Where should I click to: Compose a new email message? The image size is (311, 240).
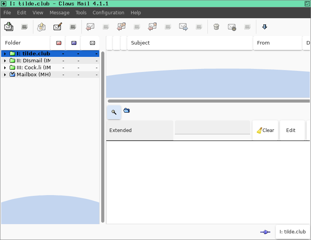coord(57,27)
